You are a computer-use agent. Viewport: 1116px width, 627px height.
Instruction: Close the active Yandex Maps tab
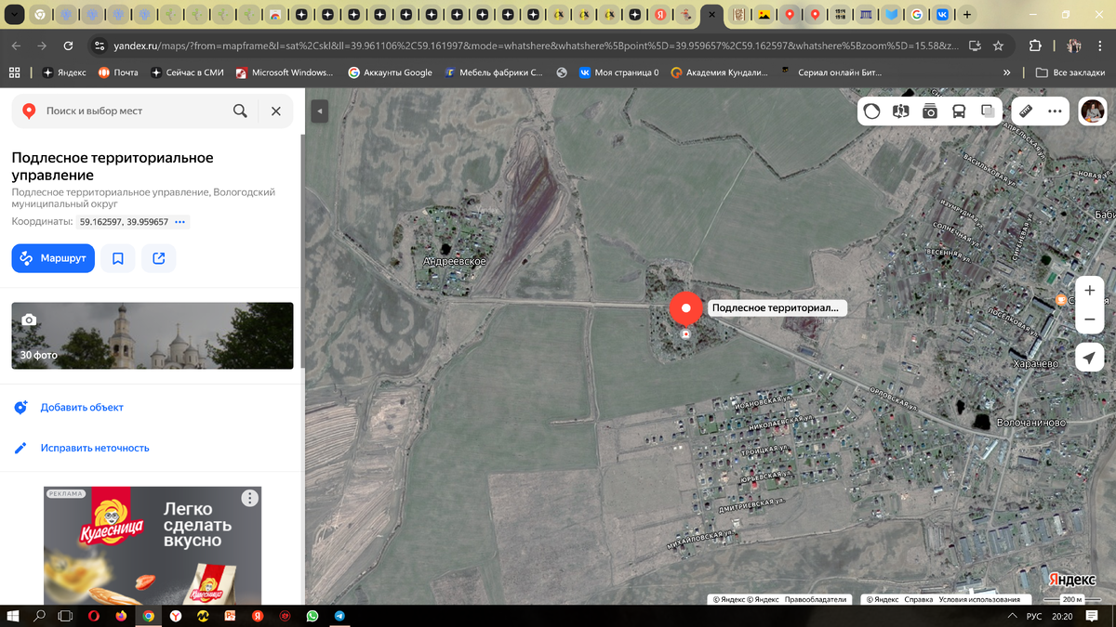[711, 15]
